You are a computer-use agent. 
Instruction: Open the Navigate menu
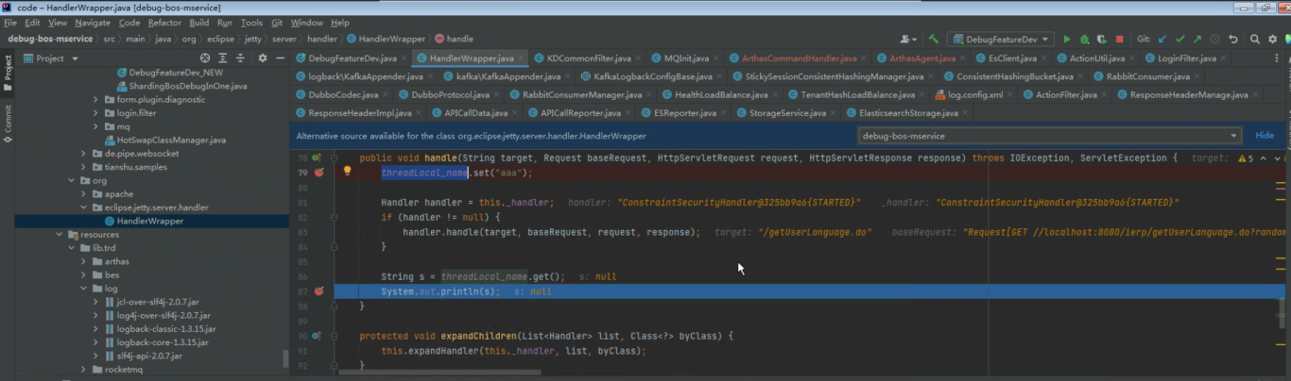(93, 23)
